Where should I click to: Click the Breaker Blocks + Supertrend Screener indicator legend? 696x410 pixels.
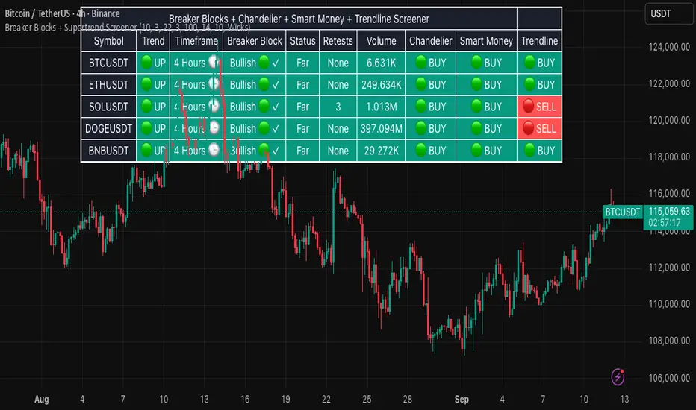[x=128, y=28]
